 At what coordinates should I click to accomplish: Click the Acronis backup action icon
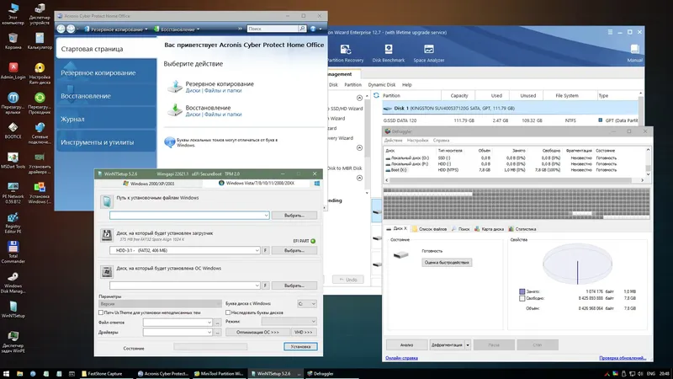click(175, 87)
